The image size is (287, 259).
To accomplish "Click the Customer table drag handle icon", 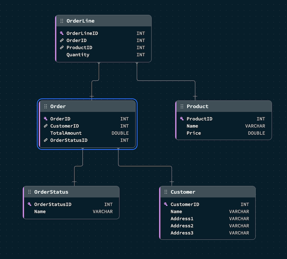I will [166, 192].
